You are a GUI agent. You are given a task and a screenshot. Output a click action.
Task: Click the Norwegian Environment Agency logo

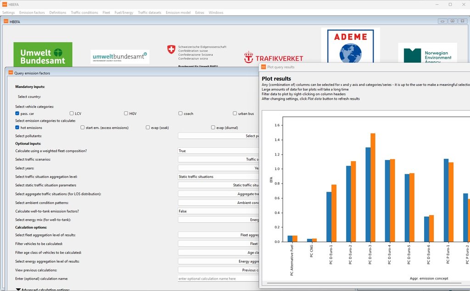tap(429, 52)
